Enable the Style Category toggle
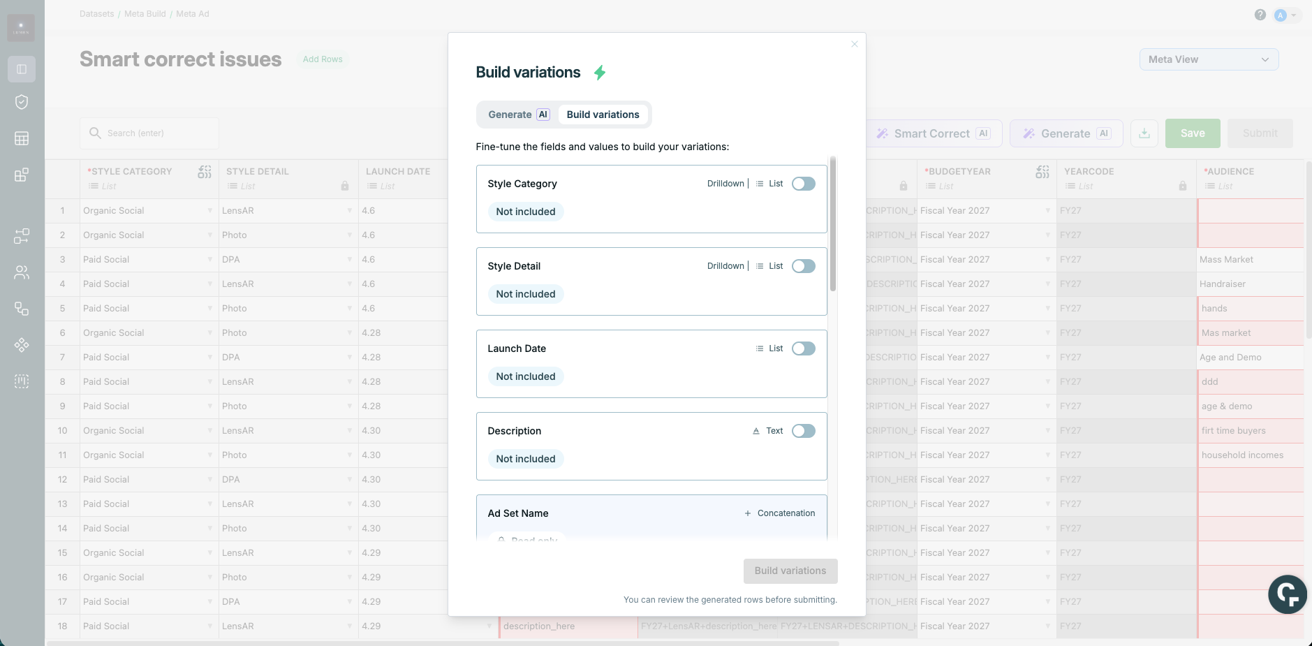 tap(803, 184)
